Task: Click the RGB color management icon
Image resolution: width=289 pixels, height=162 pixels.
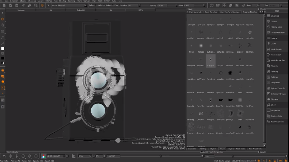Action: tap(43, 156)
